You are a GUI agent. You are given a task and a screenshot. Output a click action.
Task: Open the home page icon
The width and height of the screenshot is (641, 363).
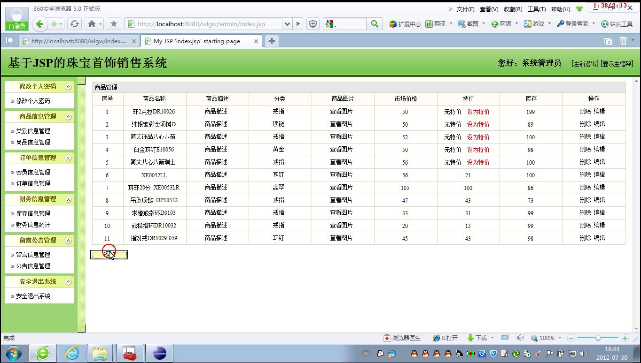pyautogui.click(x=92, y=24)
